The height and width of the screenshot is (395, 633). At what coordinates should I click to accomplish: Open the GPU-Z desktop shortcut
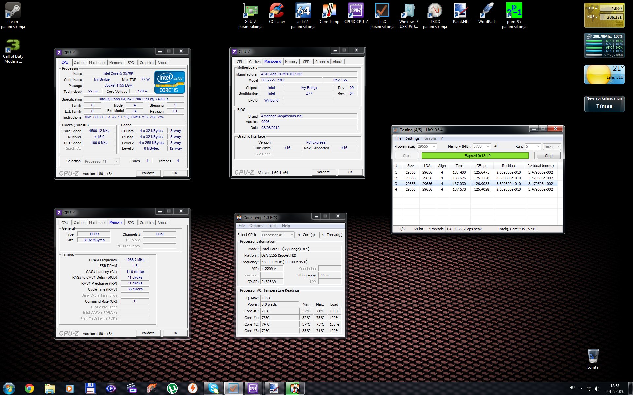coord(250,15)
